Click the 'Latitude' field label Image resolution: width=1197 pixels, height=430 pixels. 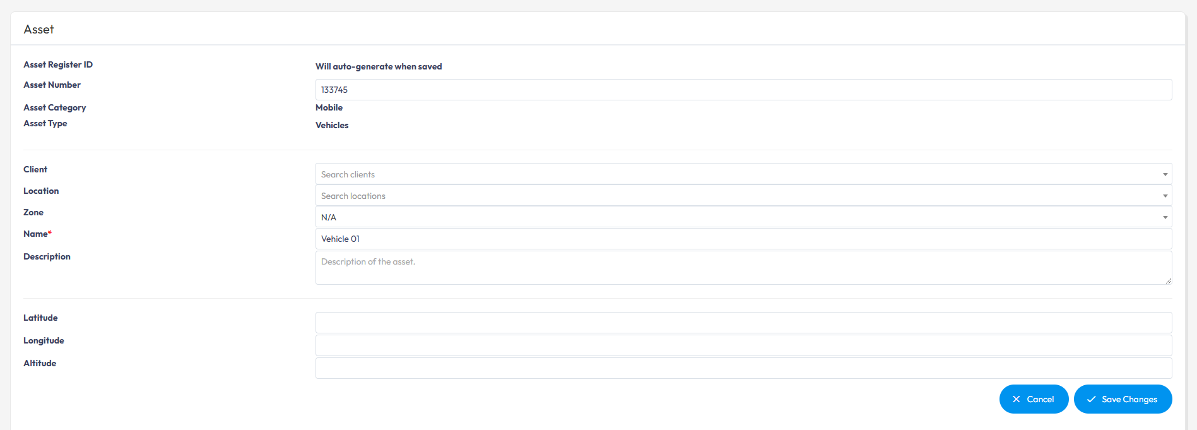tap(40, 318)
